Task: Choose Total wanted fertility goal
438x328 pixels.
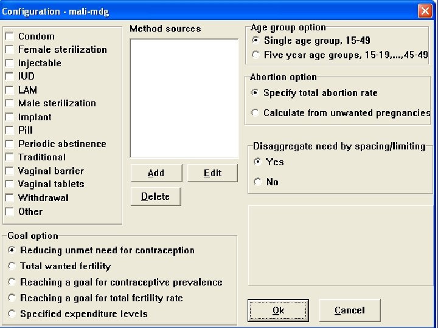Action: tap(12, 266)
